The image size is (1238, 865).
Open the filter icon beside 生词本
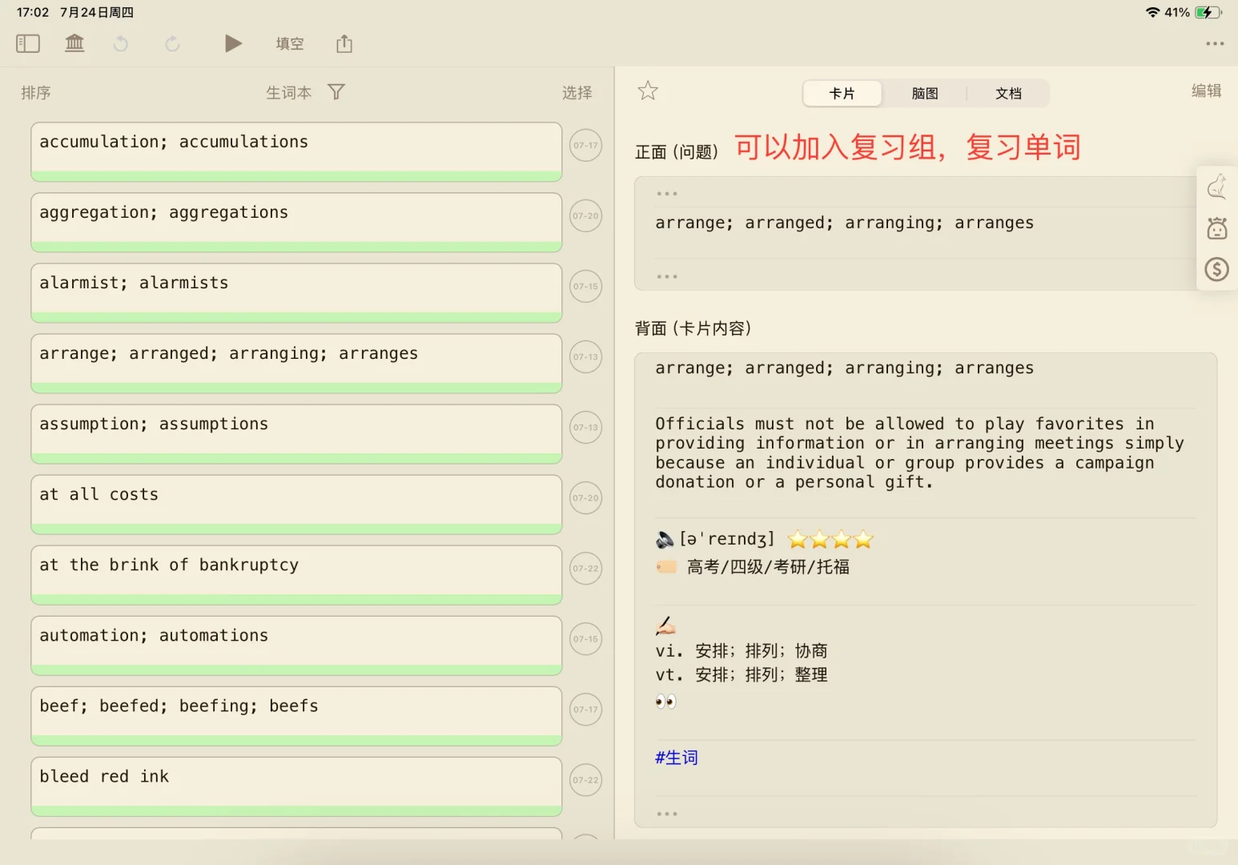click(336, 92)
